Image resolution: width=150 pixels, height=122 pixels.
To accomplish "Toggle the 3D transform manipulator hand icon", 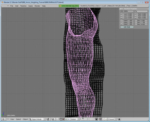I will tap(61, 119).
